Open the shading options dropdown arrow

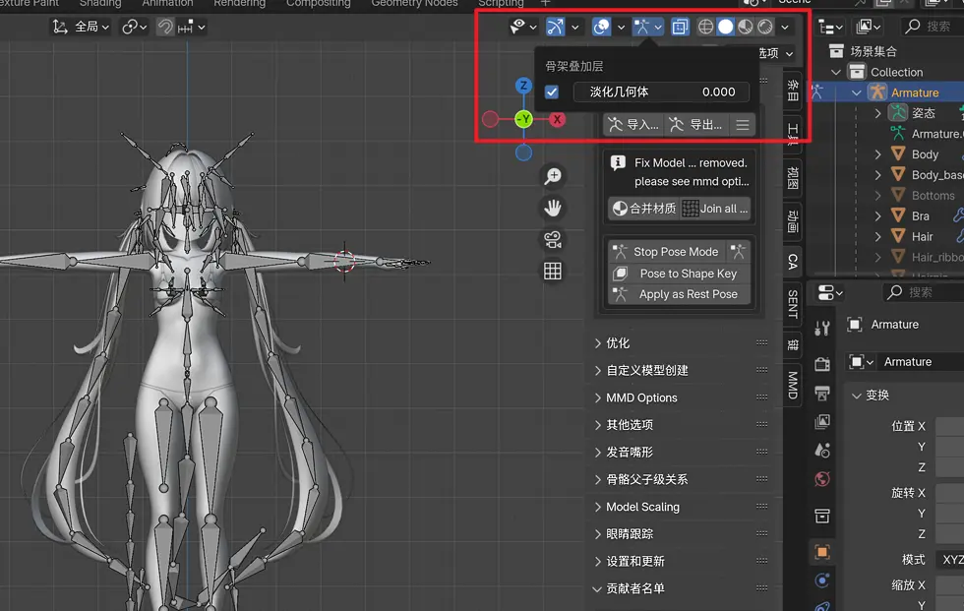785,27
